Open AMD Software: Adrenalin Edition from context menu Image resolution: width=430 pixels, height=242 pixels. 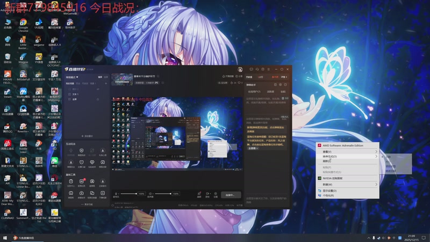point(347,145)
